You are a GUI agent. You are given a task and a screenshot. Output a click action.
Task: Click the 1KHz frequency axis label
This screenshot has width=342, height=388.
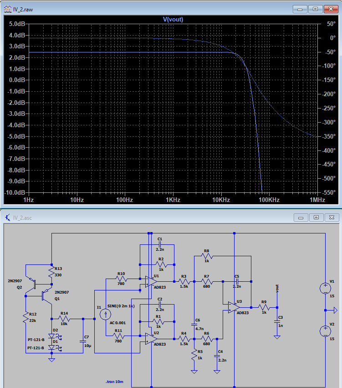pos(173,200)
